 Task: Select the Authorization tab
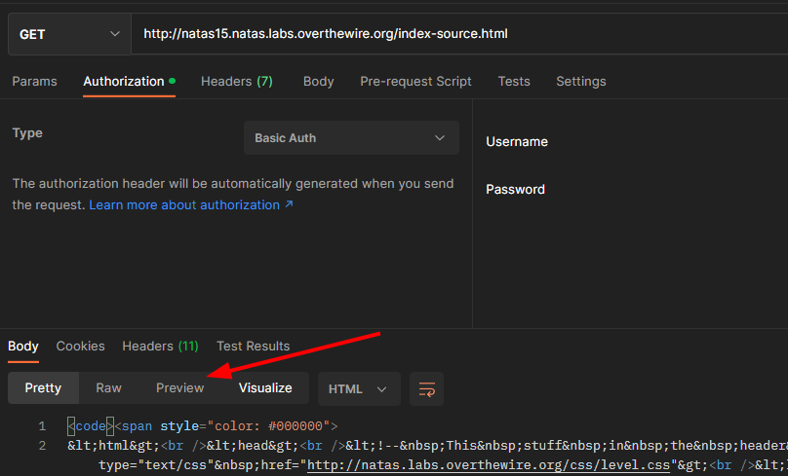coord(124,82)
